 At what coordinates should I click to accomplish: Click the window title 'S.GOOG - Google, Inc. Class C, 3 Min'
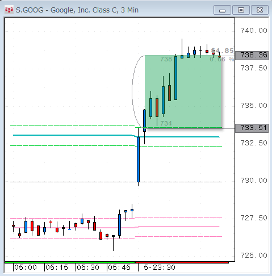tap(77, 10)
